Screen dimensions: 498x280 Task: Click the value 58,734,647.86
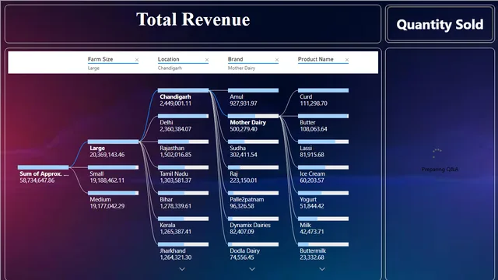point(37,180)
